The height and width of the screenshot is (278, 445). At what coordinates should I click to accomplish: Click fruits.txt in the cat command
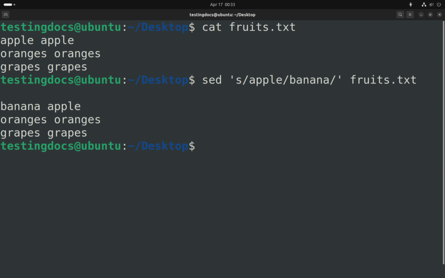[262, 27]
